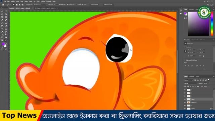Click more options ellipsis under Align
Image resolution: width=215 pixels, height=121 pixels.
pos(204,69)
